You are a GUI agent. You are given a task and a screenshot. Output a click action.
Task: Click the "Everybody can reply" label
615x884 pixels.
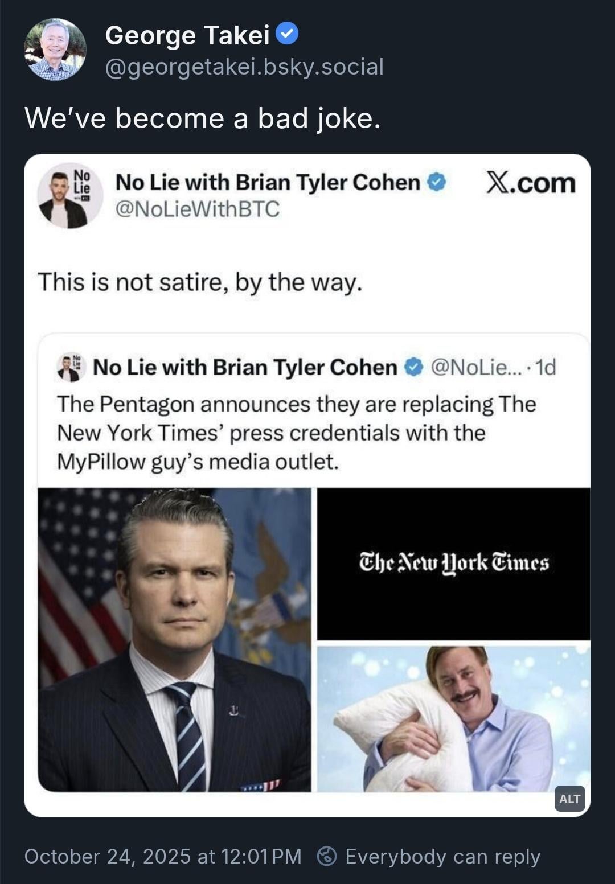442,856
